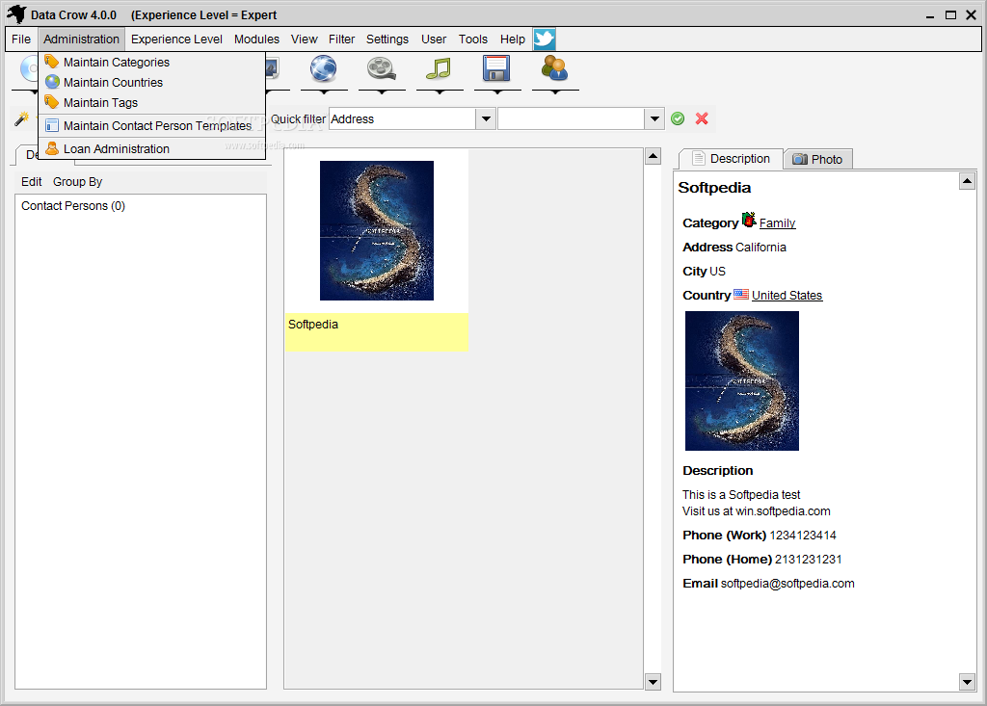Click the Phone (Work) number 1234123414
The height and width of the screenshot is (706, 987).
(803, 536)
